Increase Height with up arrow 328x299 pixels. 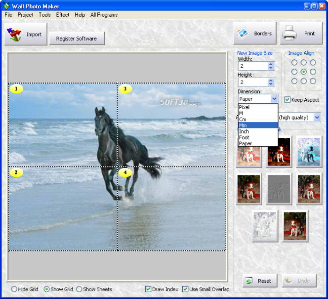271,81
